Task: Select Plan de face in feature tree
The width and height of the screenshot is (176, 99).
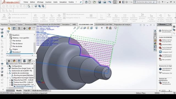Action: pyautogui.click(x=16, y=41)
